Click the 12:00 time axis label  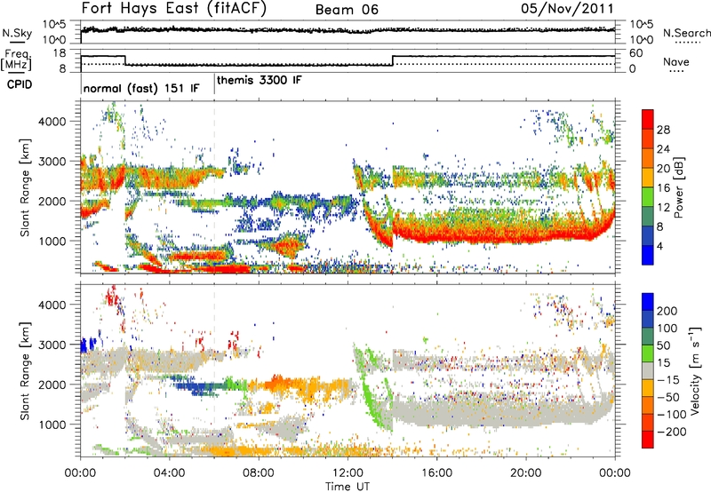[348, 473]
